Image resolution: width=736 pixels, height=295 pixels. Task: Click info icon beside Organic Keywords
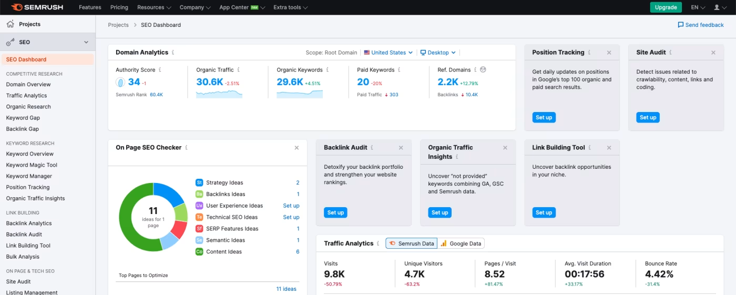pyautogui.click(x=328, y=70)
